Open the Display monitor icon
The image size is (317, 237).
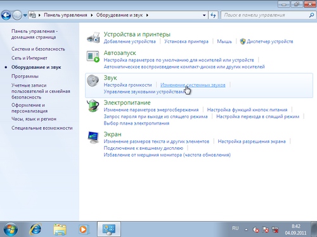click(93, 137)
